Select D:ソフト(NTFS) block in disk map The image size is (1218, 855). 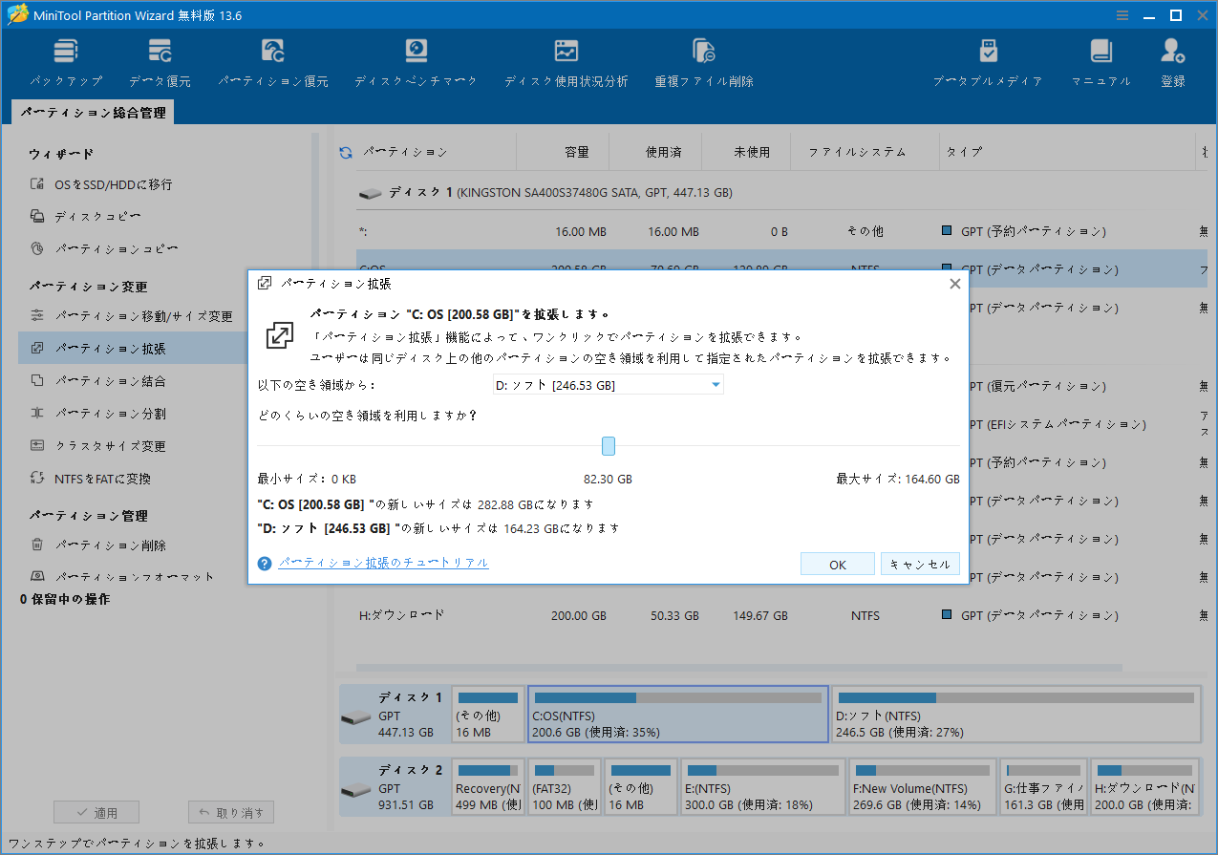point(1015,715)
